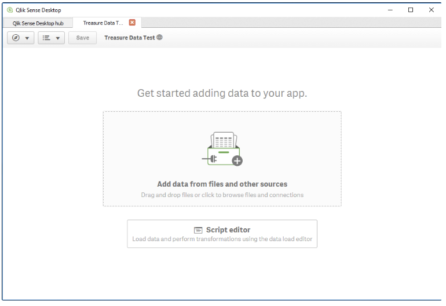This screenshot has width=446, height=306.
Task: Click the drag and drop files hint text
Action: [222, 195]
